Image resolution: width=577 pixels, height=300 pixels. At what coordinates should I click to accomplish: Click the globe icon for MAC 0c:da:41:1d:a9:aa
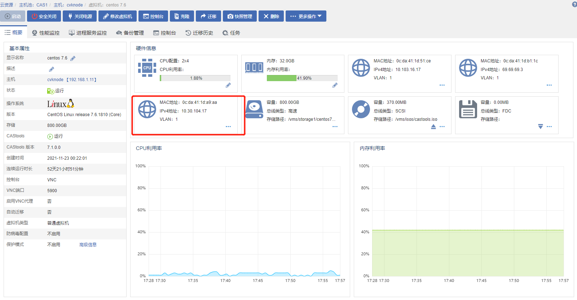[x=147, y=109]
